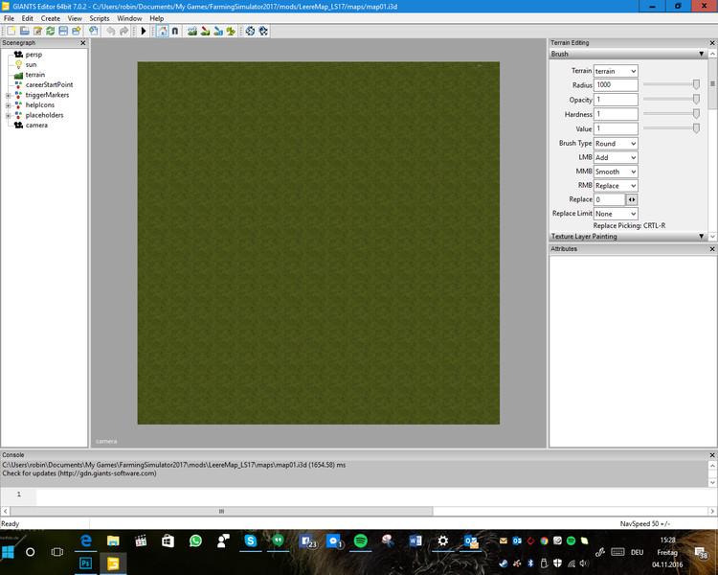Click the Opacity slider handle
718x575 pixels.
tap(696, 100)
